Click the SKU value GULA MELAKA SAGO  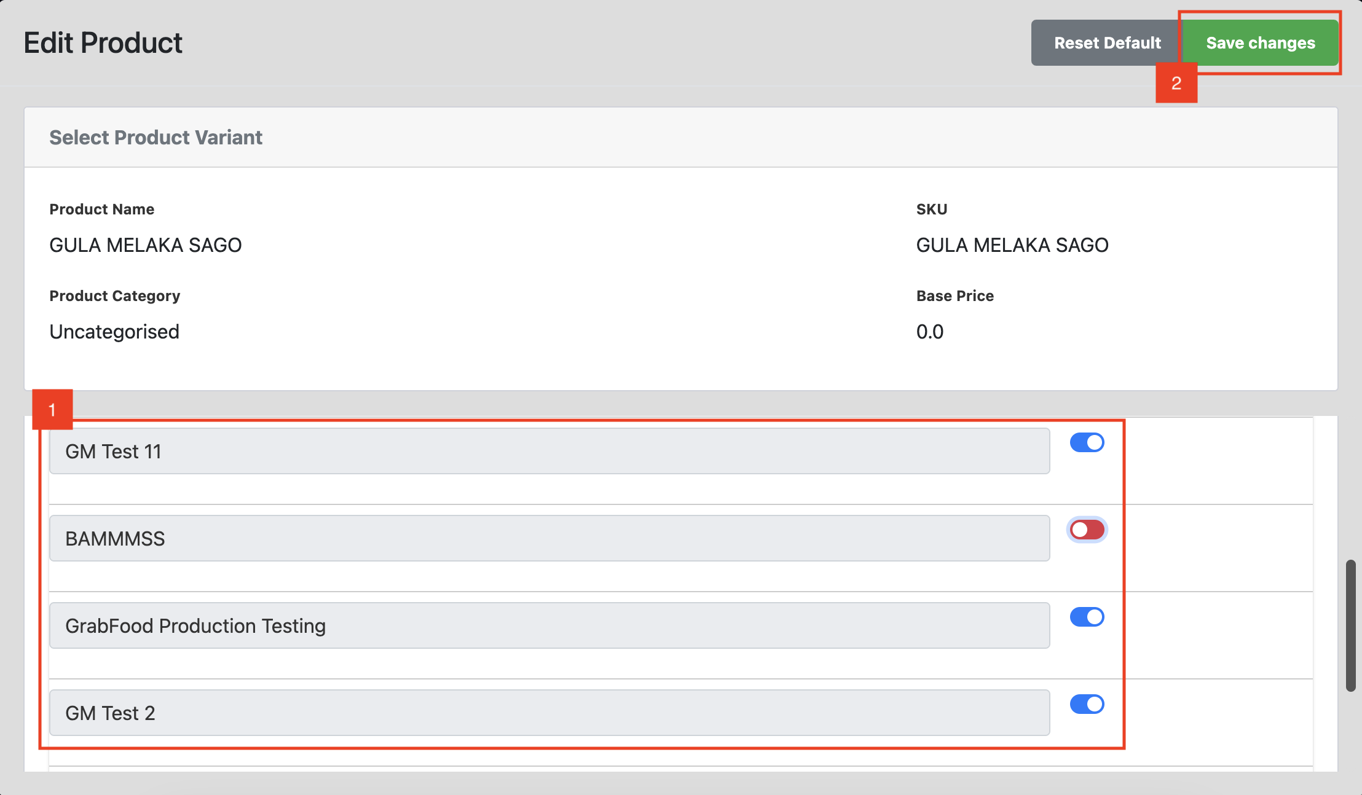(1012, 245)
